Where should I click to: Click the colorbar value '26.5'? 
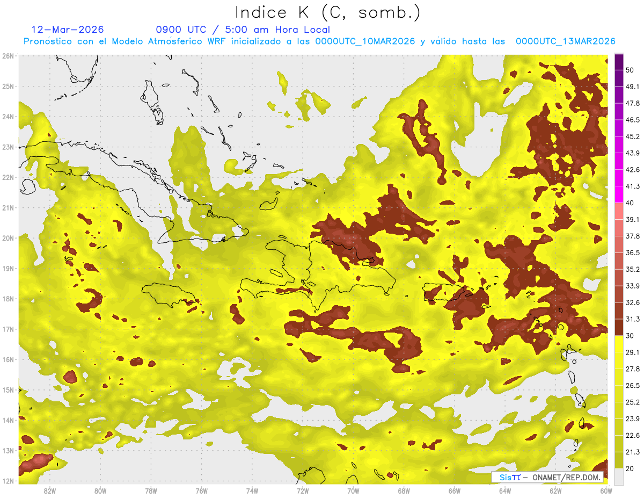pyautogui.click(x=633, y=386)
